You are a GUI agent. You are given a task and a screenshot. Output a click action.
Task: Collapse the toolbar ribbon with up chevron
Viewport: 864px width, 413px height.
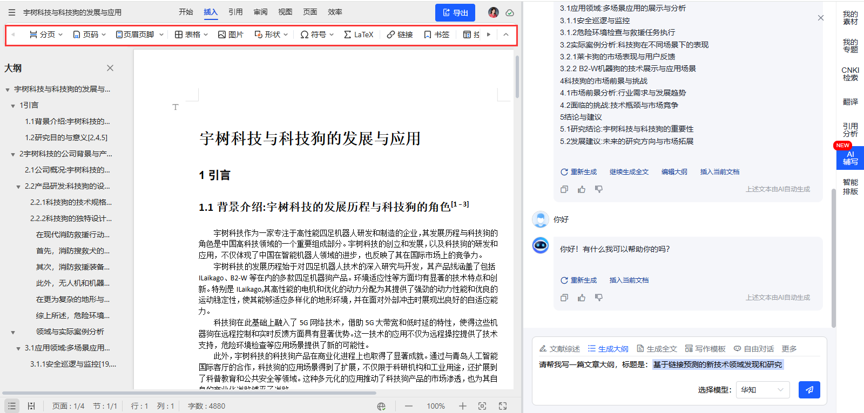[505, 35]
